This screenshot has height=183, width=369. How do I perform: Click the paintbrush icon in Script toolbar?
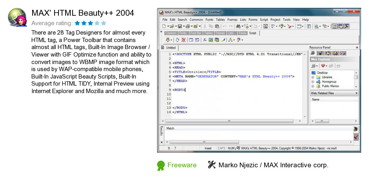223,40
